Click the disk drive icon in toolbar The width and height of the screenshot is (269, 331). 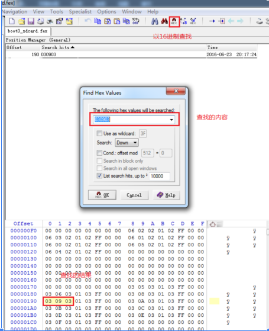pos(260,21)
